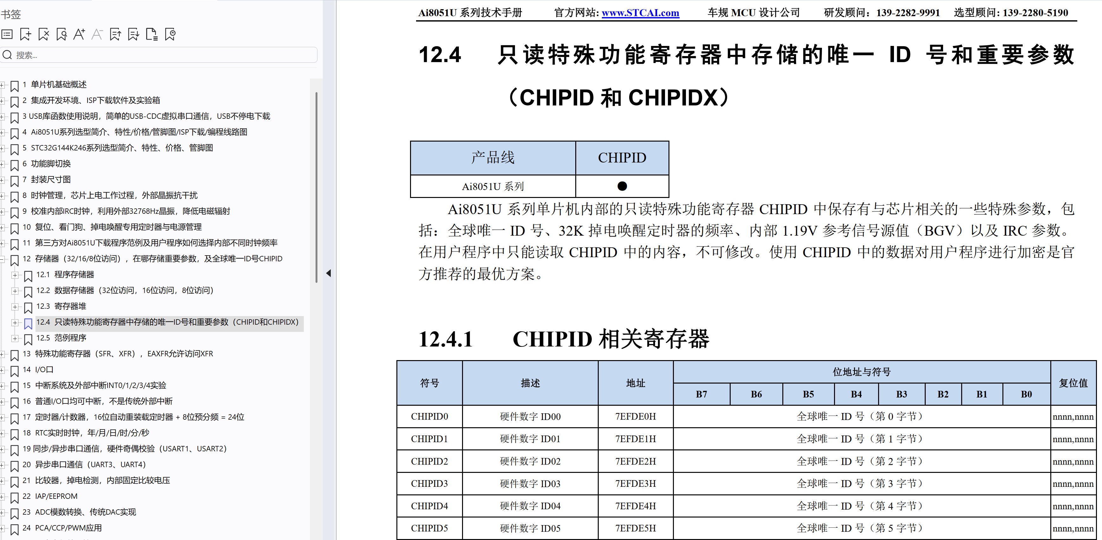Go to bookmark 4 Ai8051U系列选型简介
The image size is (1102, 540).
coord(135,132)
